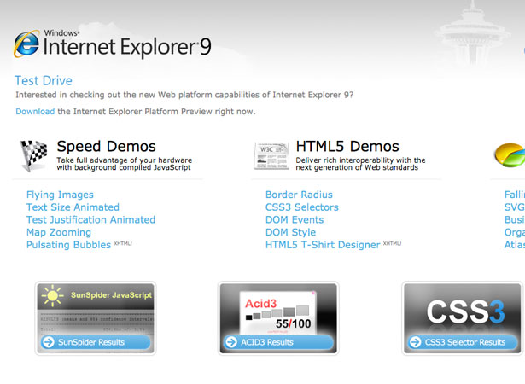Click the ACID3 Results button
The height and width of the screenshot is (384, 525).
point(278,342)
